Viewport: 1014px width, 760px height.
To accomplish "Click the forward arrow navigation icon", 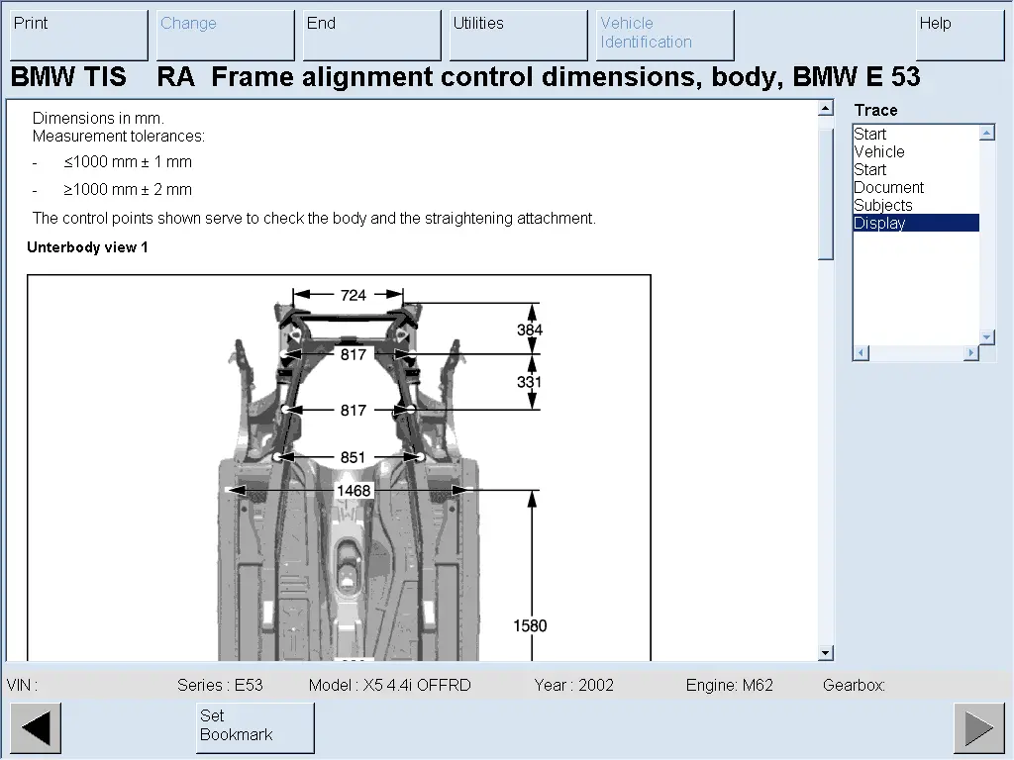I will tap(978, 728).
